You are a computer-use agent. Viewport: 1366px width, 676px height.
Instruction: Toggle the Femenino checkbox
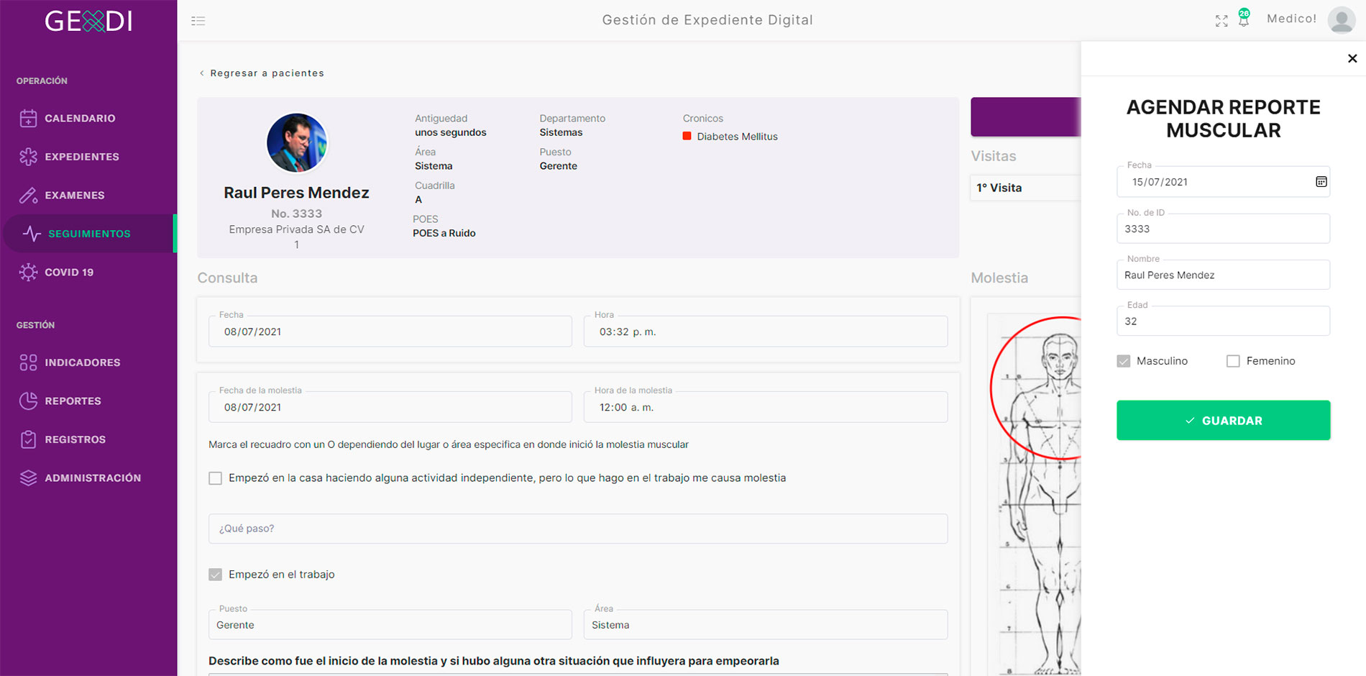pyautogui.click(x=1233, y=361)
